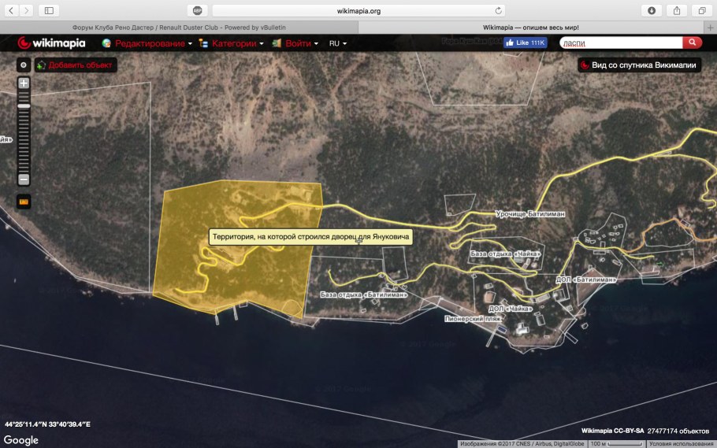Switch to the Renault Duster Club forum tab
The width and height of the screenshot is (717, 448).
(x=179, y=27)
